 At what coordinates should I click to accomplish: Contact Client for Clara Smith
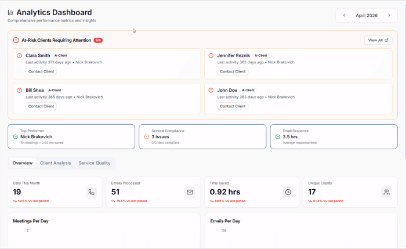pyautogui.click(x=41, y=71)
